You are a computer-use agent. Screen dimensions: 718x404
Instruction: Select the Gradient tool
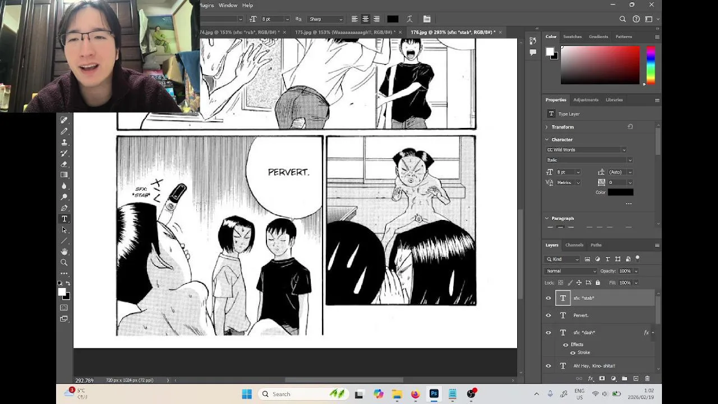[64, 175]
